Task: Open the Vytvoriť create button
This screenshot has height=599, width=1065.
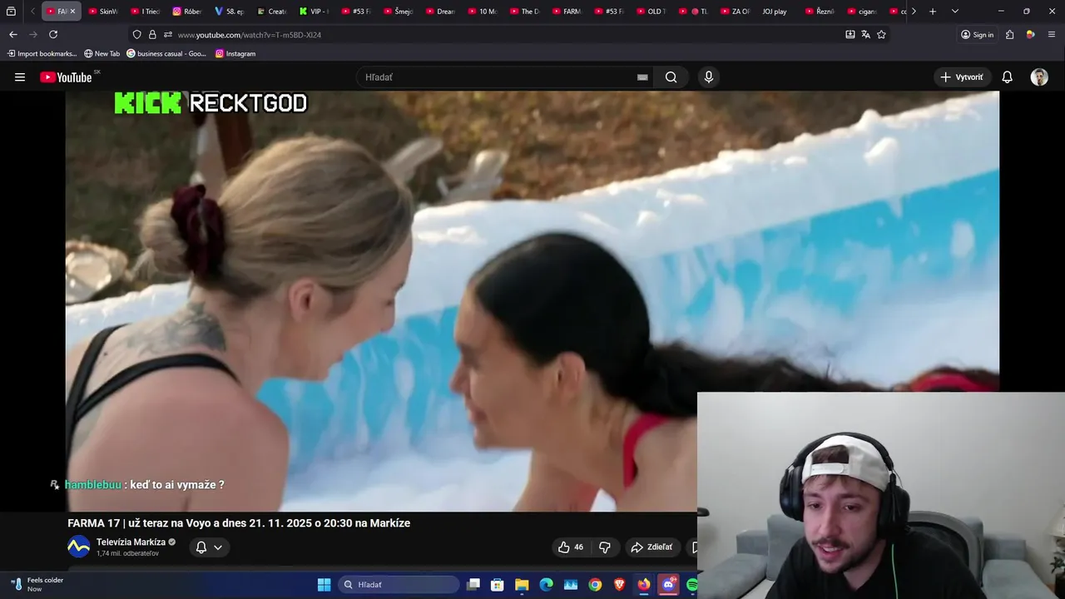Action: pyautogui.click(x=962, y=77)
